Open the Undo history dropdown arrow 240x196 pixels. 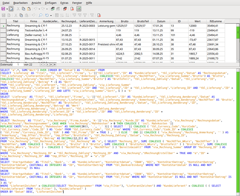39,9
